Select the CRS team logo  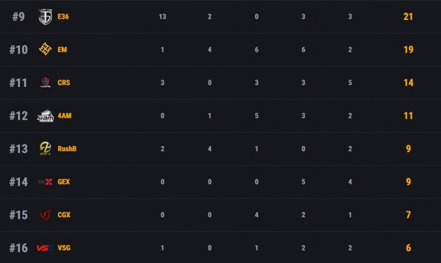tap(45, 83)
